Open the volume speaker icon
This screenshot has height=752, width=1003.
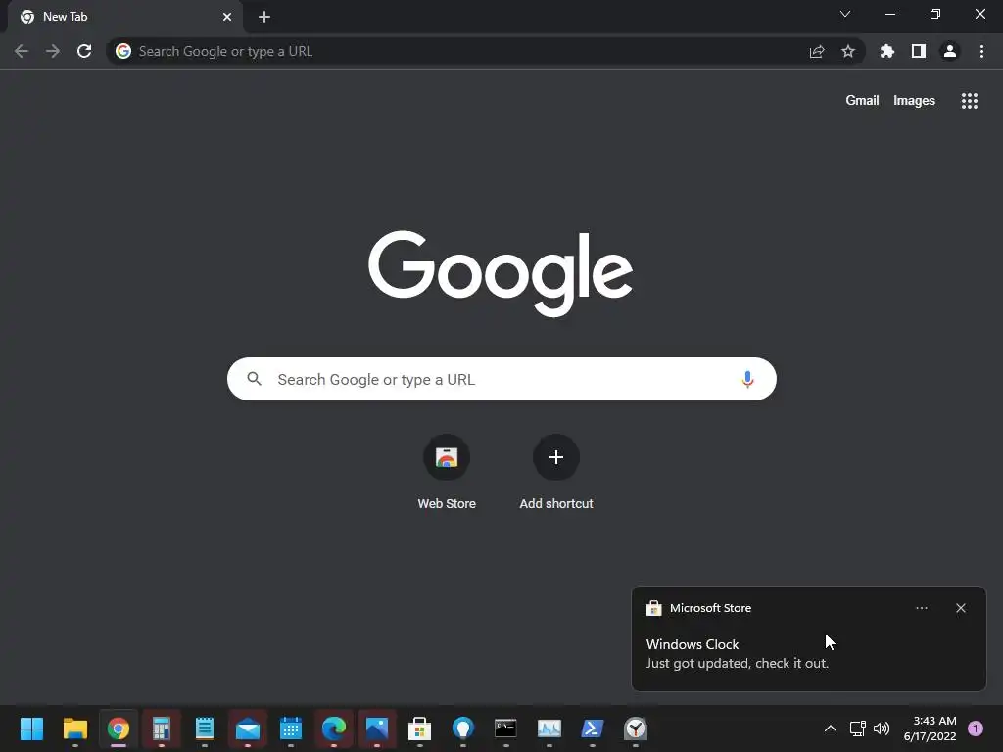coord(882,728)
